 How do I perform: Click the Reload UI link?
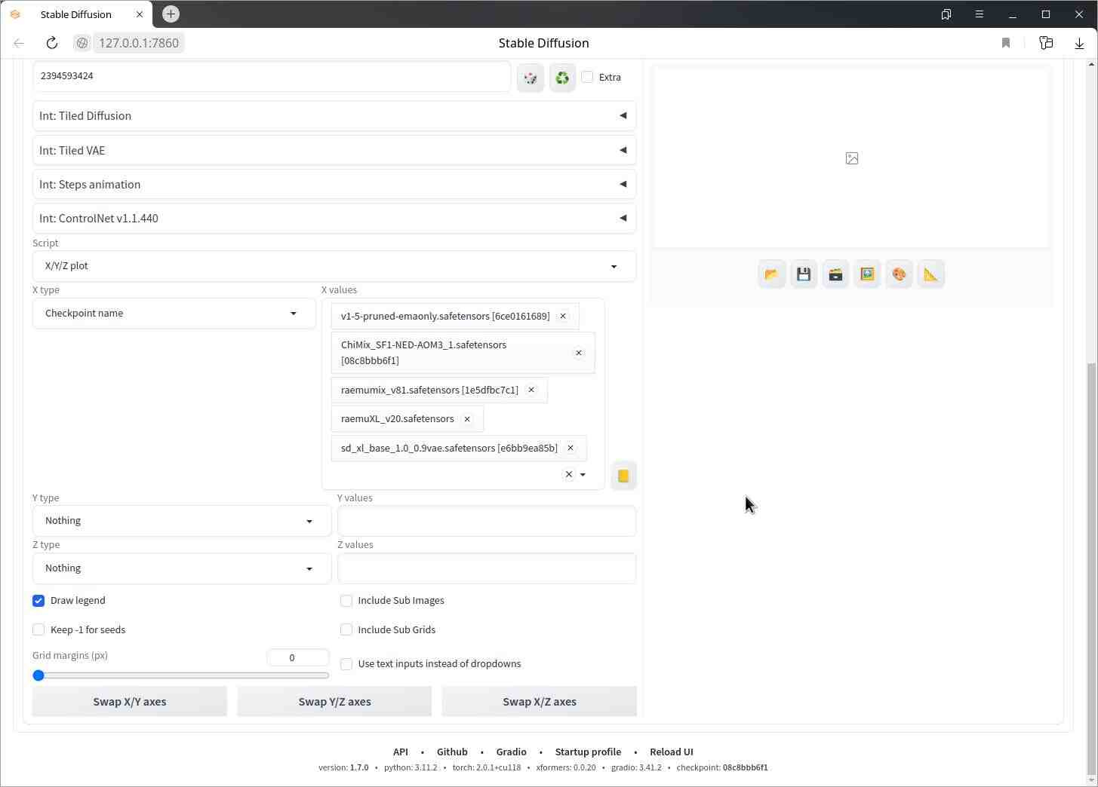pos(672,752)
